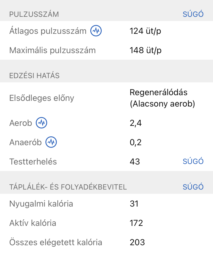Open SÚGÓ link for Pulzusszám section
The image size is (213, 256).
tap(193, 14)
